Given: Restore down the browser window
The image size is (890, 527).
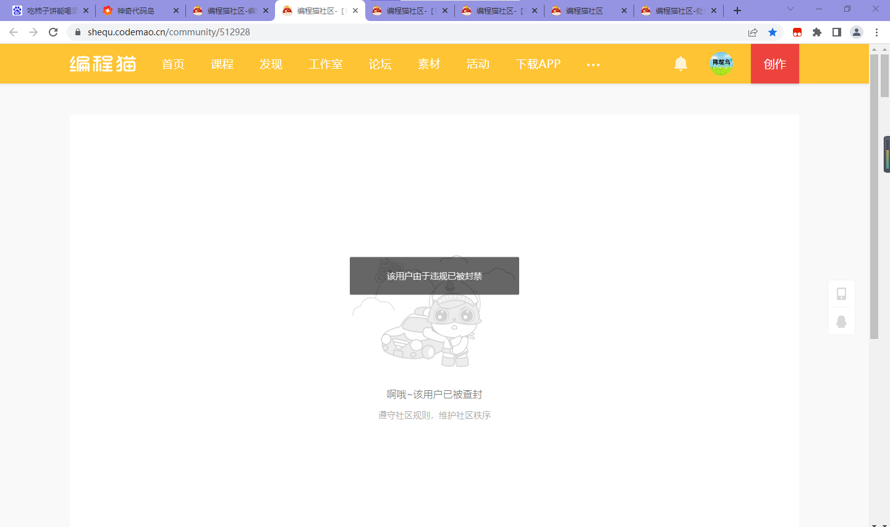Looking at the screenshot, I should pyautogui.click(x=847, y=9).
